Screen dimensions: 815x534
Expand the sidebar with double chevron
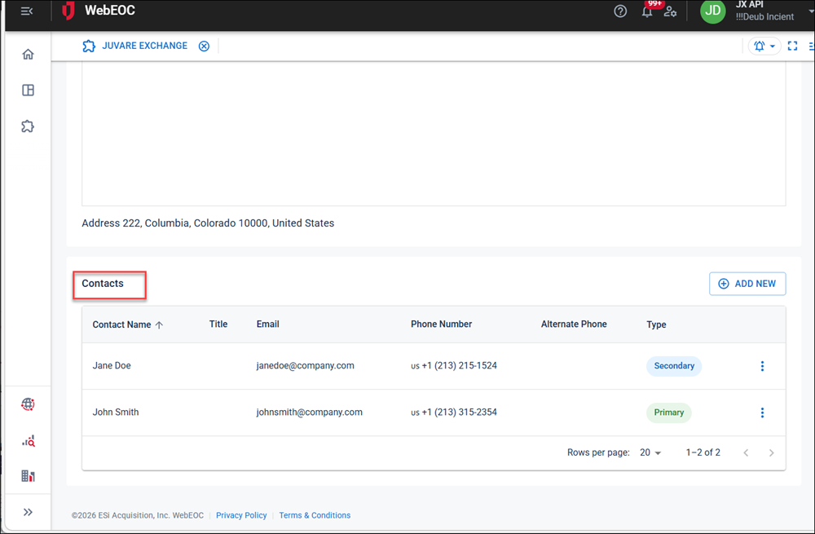point(28,512)
